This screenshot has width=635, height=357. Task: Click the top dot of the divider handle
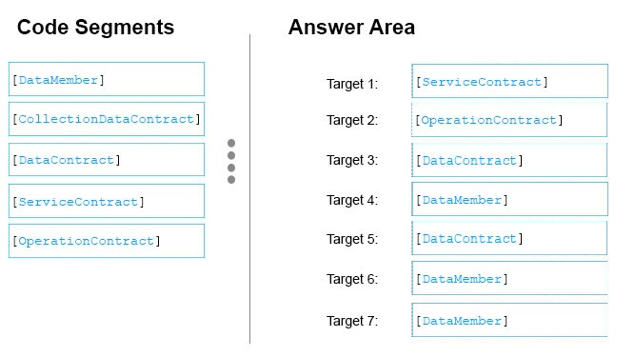tap(231, 143)
